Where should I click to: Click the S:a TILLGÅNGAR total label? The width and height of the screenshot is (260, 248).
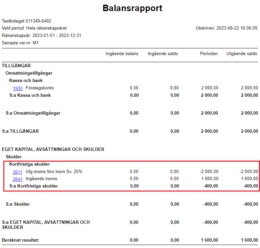click(20, 131)
